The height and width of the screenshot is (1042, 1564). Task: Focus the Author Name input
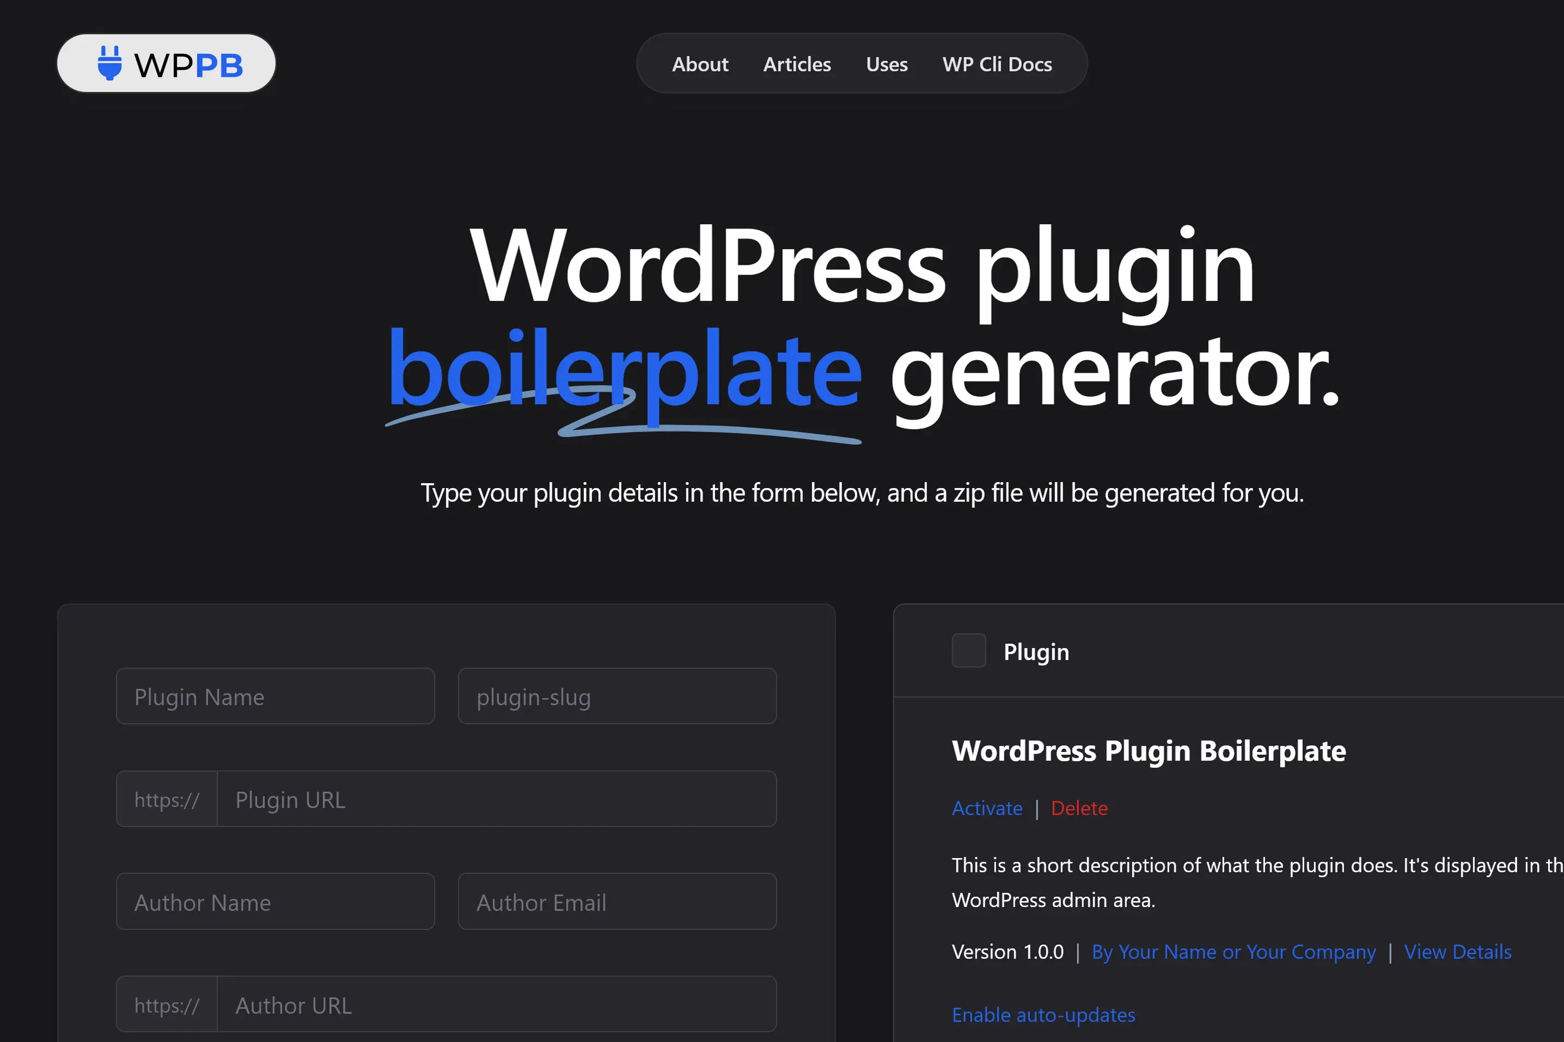275,902
